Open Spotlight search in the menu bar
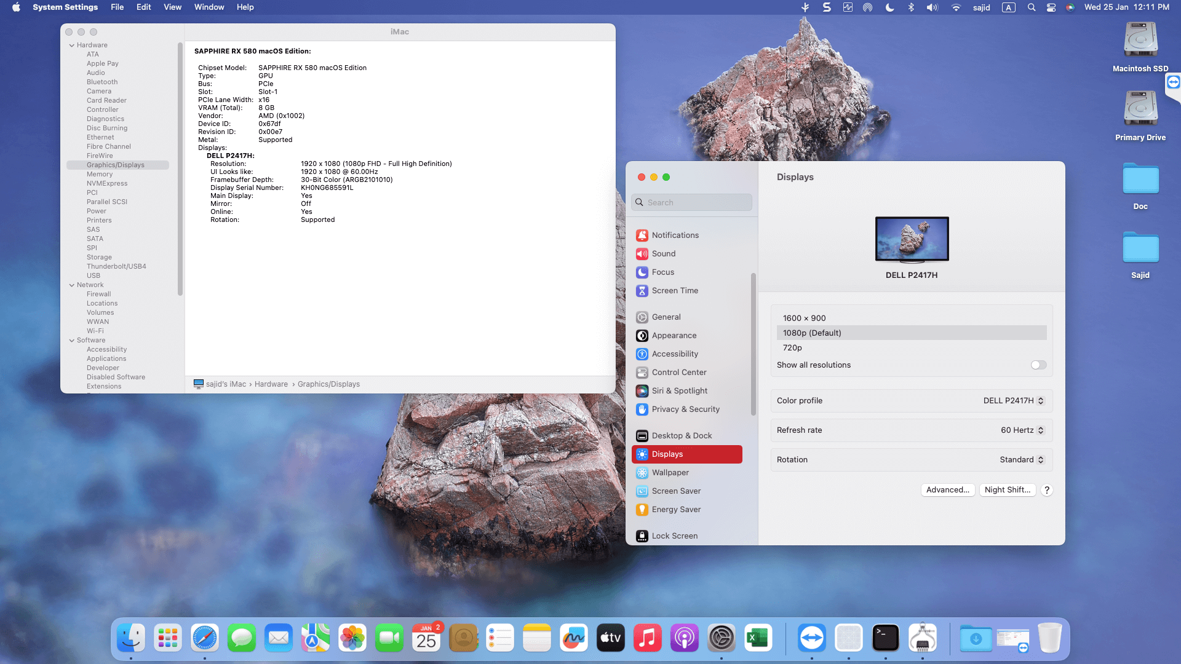Image resolution: width=1181 pixels, height=664 pixels. click(1032, 7)
